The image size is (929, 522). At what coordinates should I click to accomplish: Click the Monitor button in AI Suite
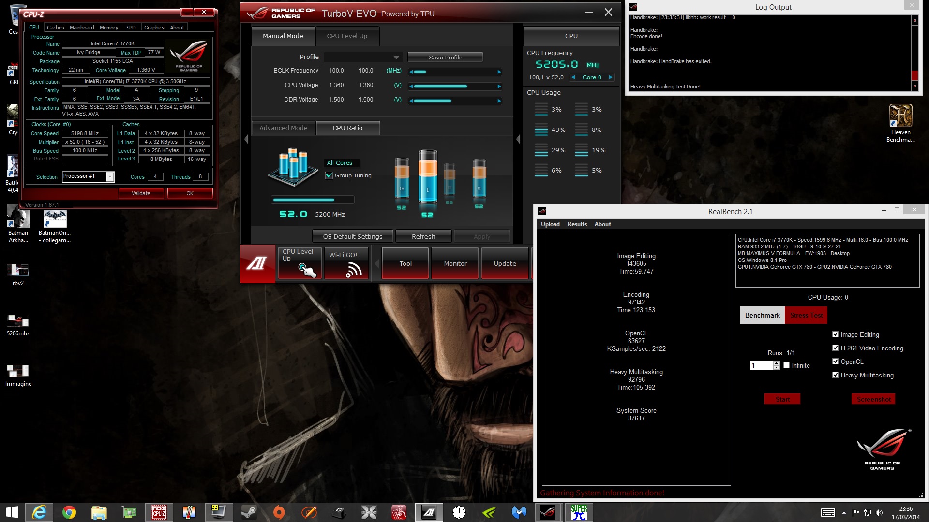click(x=455, y=264)
